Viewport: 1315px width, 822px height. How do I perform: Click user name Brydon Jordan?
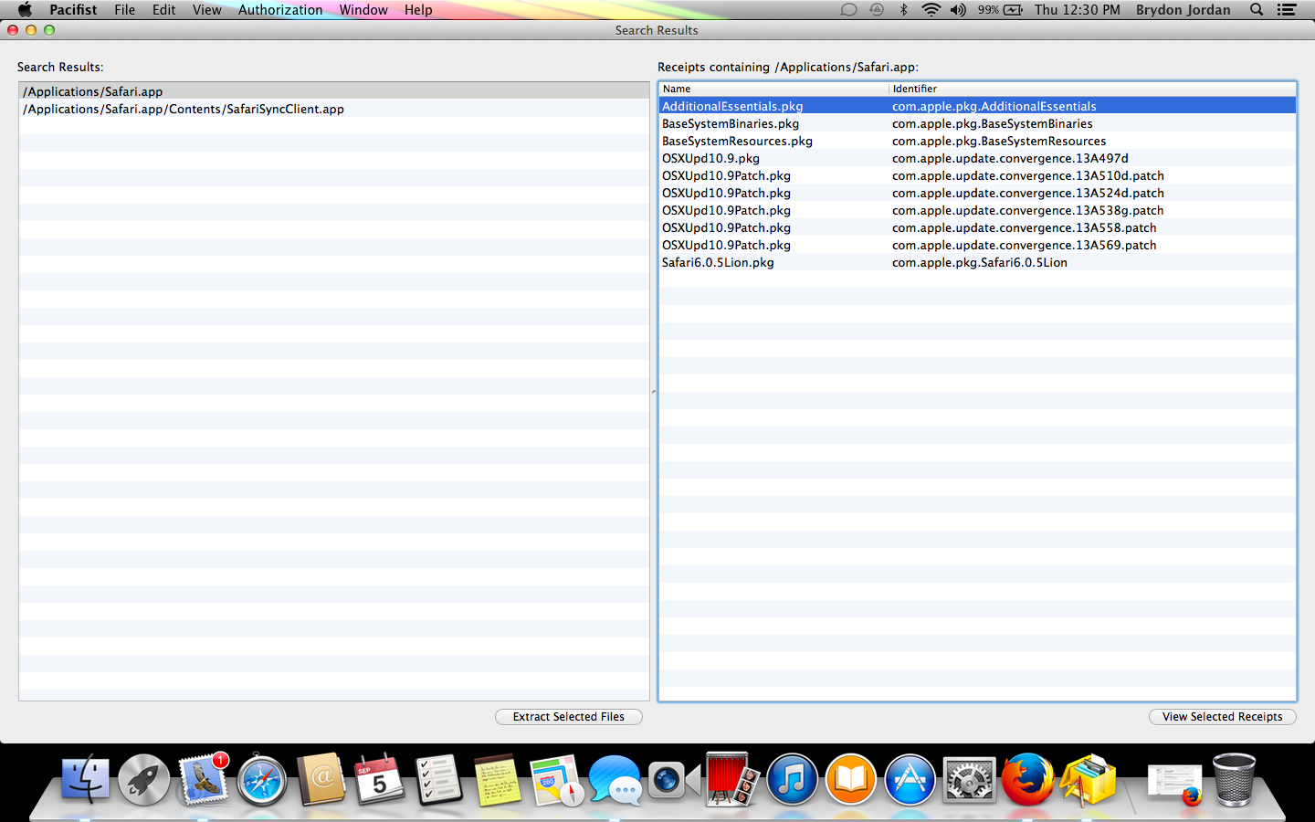pos(1183,10)
